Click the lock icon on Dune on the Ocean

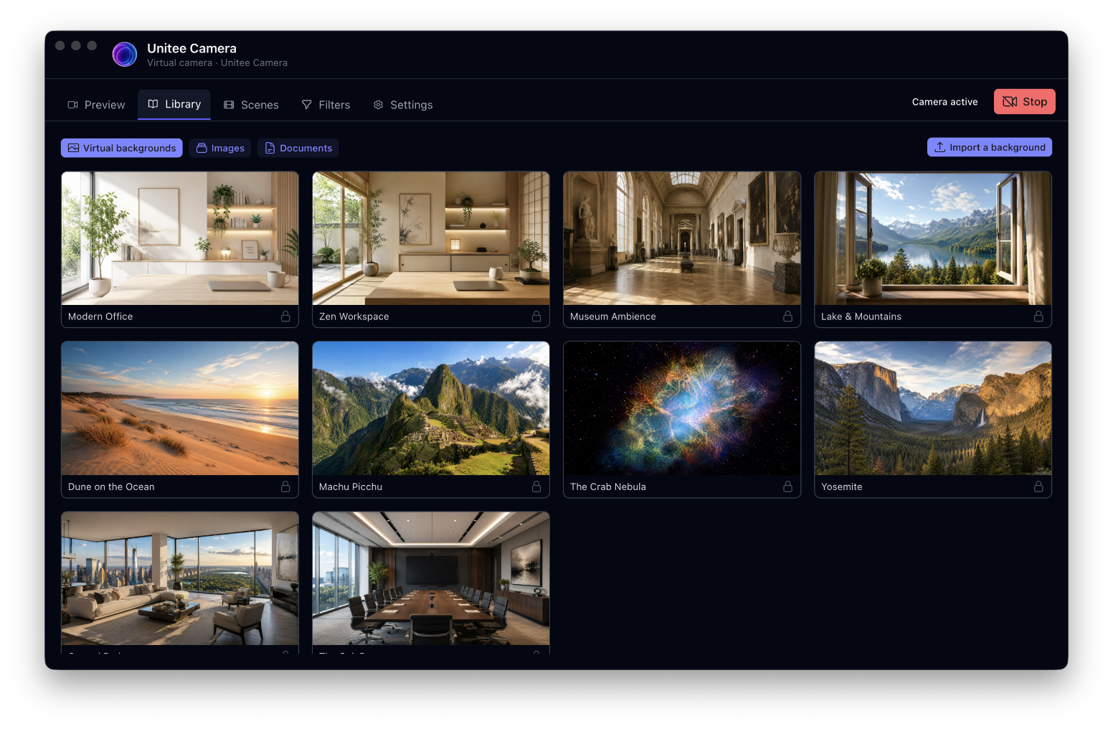point(285,486)
